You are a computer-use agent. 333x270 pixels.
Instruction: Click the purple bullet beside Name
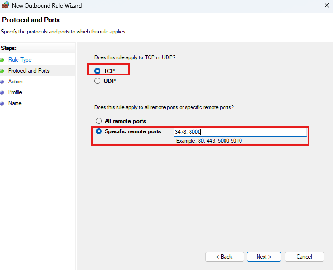(x=2, y=103)
